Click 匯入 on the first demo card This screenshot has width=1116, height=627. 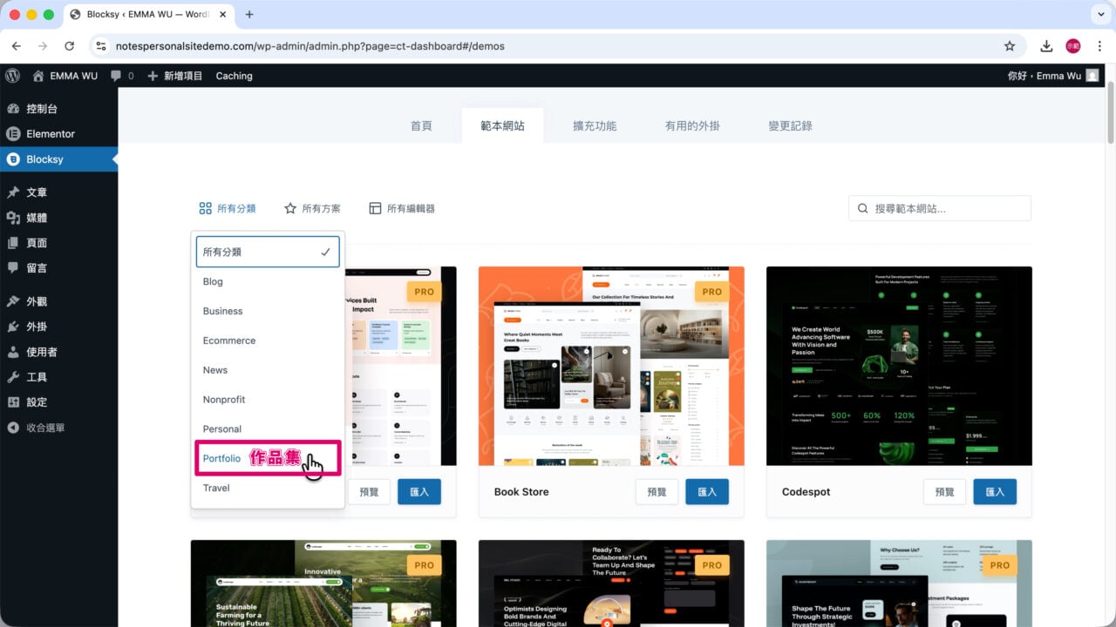tap(419, 492)
